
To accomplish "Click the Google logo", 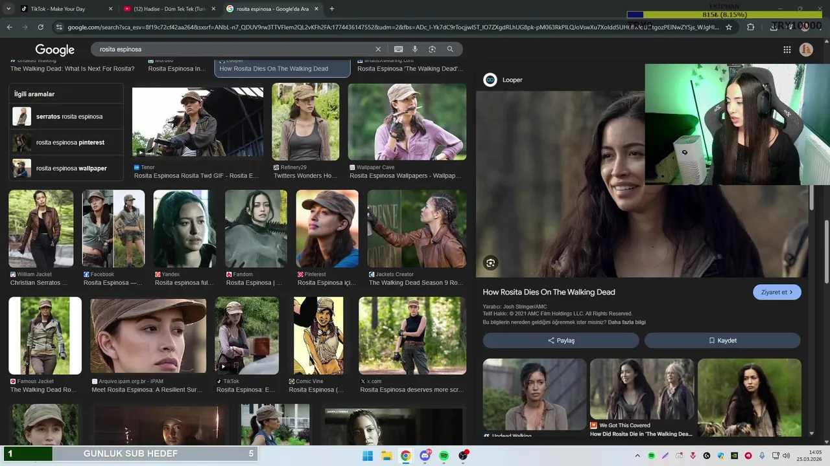I will [x=55, y=50].
